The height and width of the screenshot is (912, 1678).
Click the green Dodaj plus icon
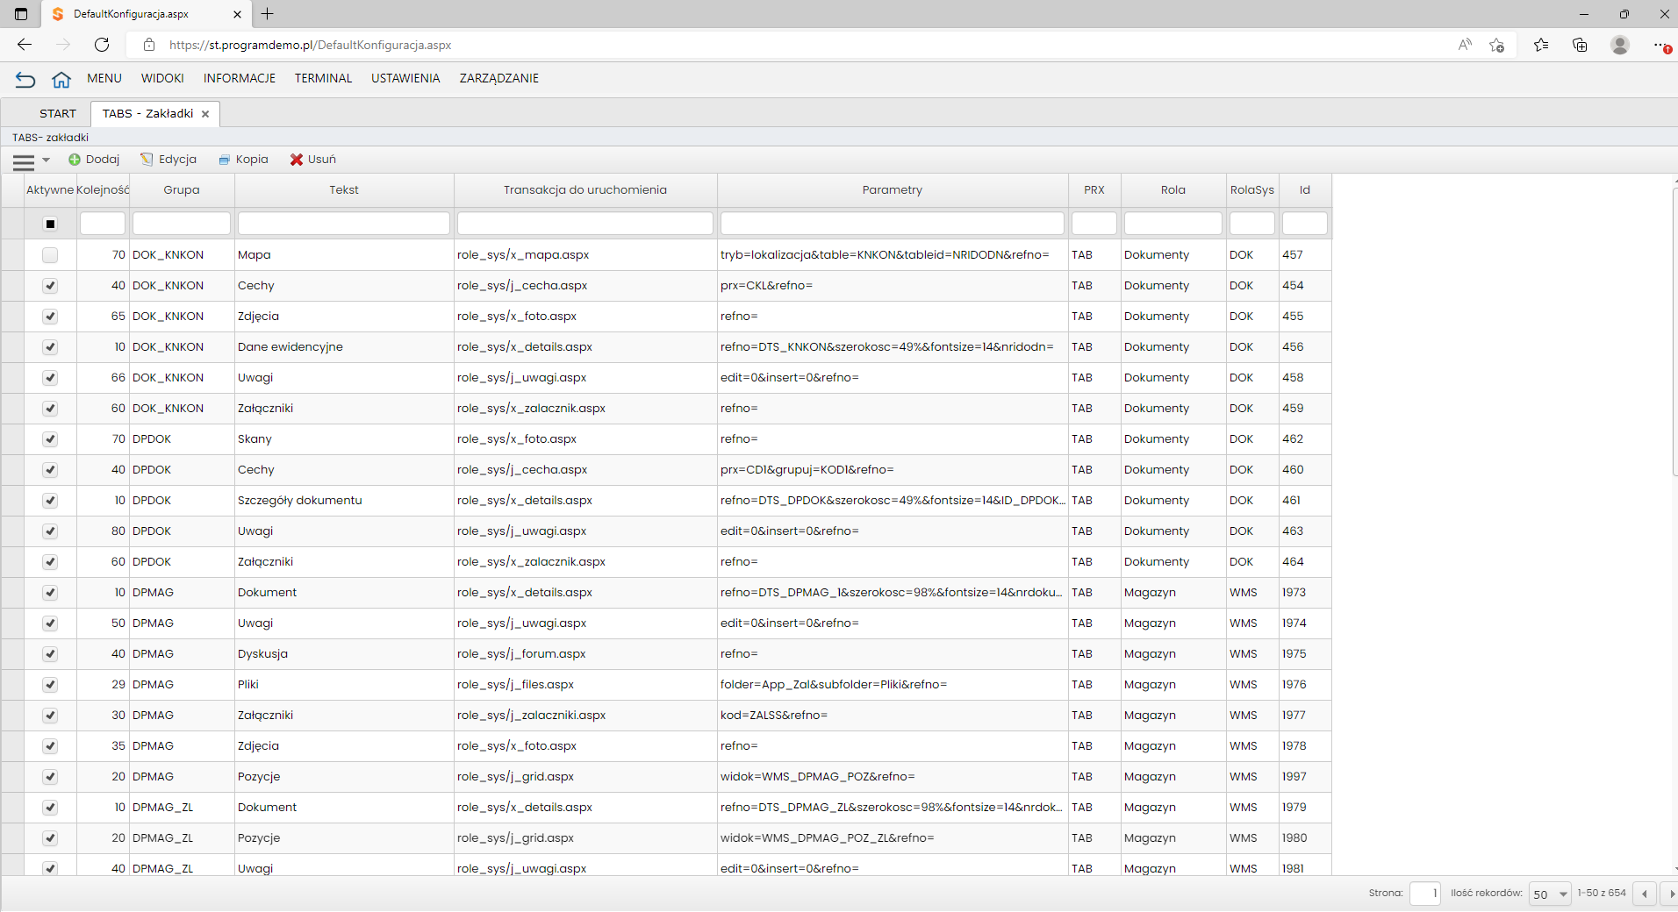(75, 160)
